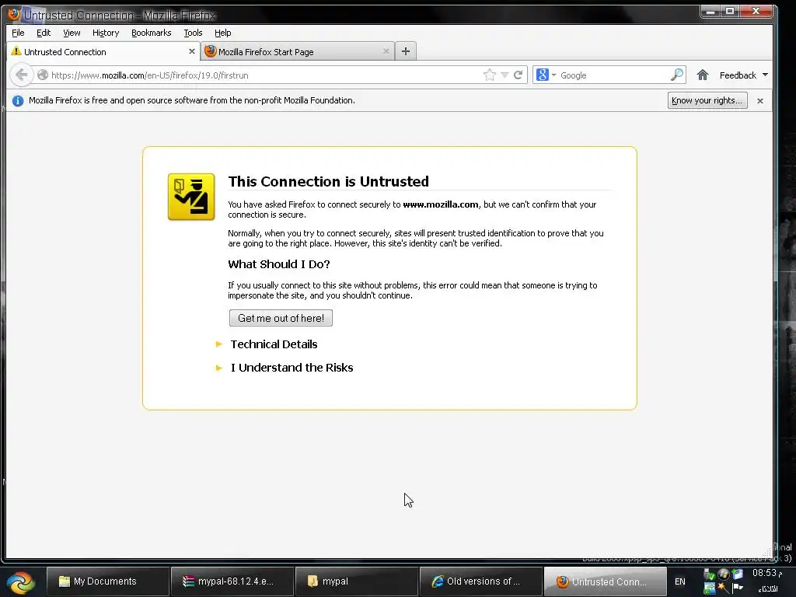796x597 pixels.
Task: Open the Edit menu
Action: tap(44, 33)
